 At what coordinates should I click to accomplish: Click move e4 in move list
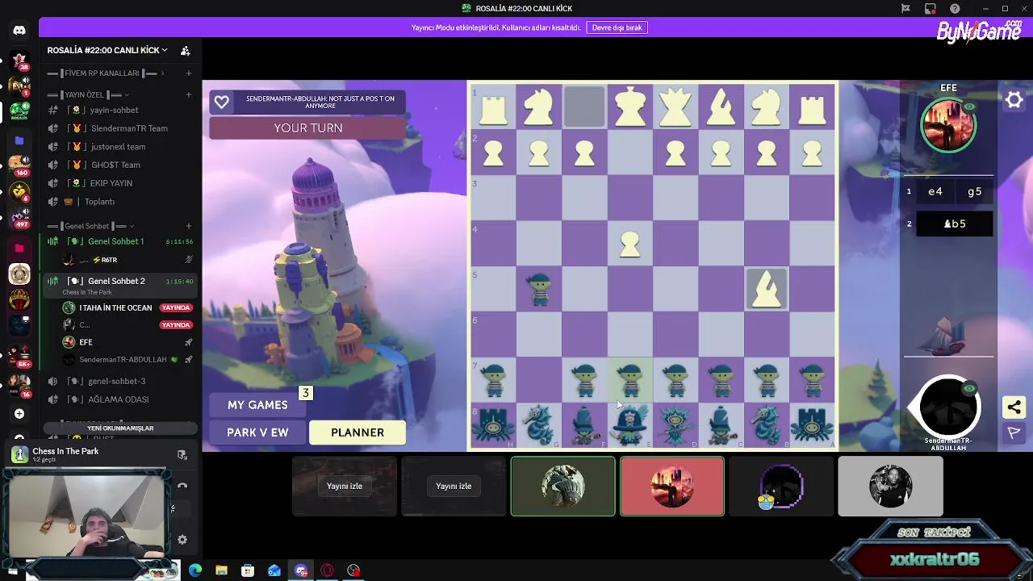click(935, 191)
